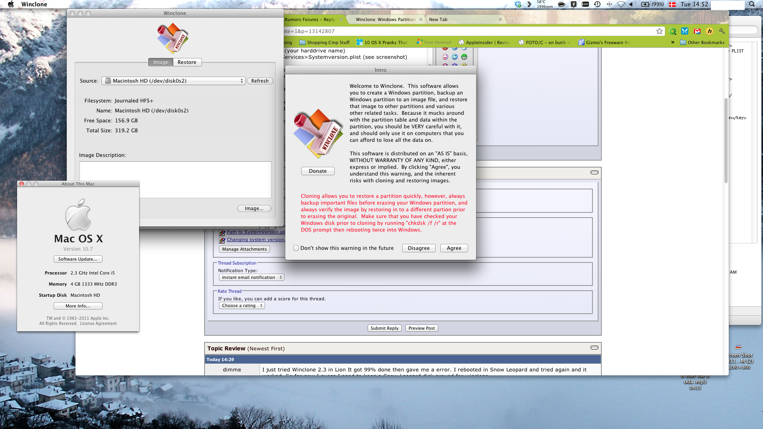763x429 pixels.
Task: Click the Image... button in Winclone
Action: click(x=254, y=209)
